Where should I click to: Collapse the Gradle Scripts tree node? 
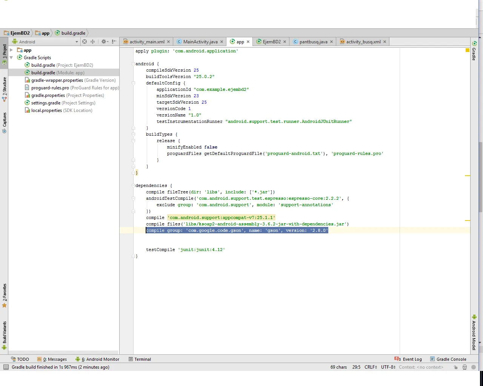click(11, 58)
